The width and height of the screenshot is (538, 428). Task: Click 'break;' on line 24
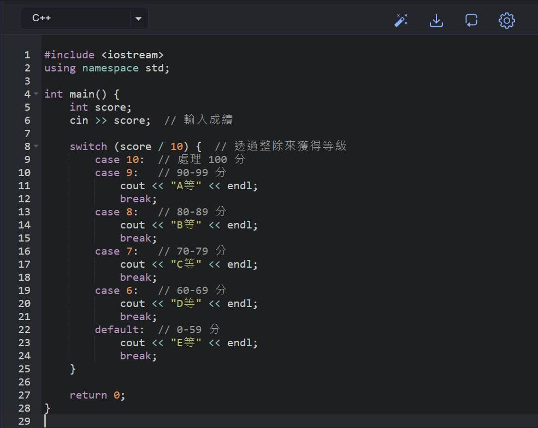(x=138, y=355)
